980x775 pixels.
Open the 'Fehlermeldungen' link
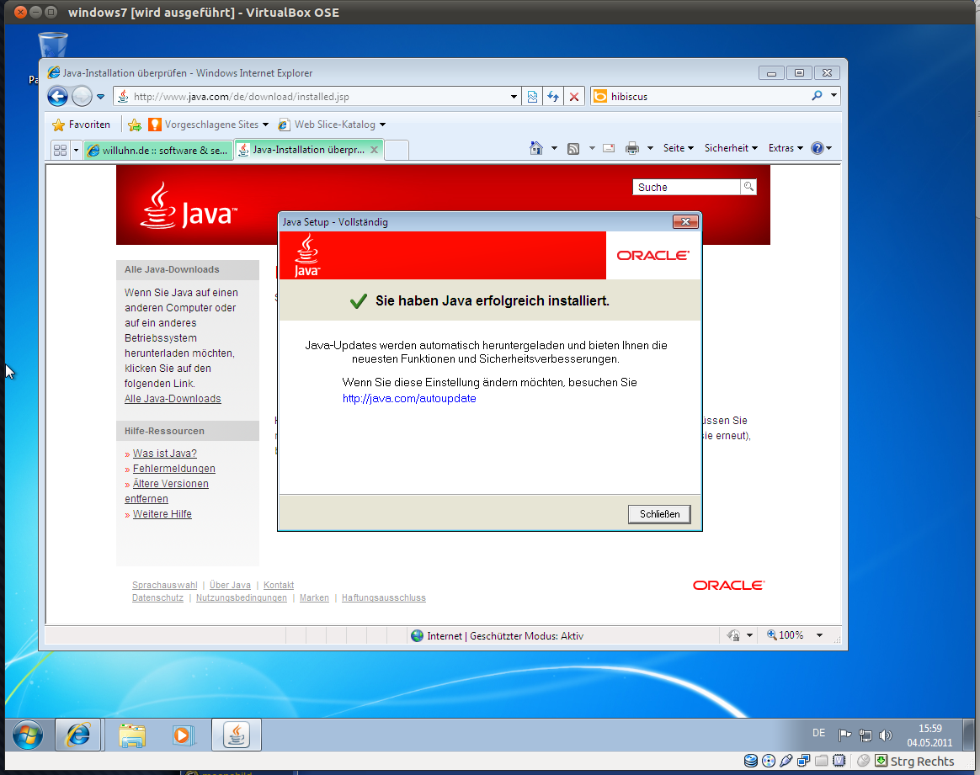tap(173, 469)
